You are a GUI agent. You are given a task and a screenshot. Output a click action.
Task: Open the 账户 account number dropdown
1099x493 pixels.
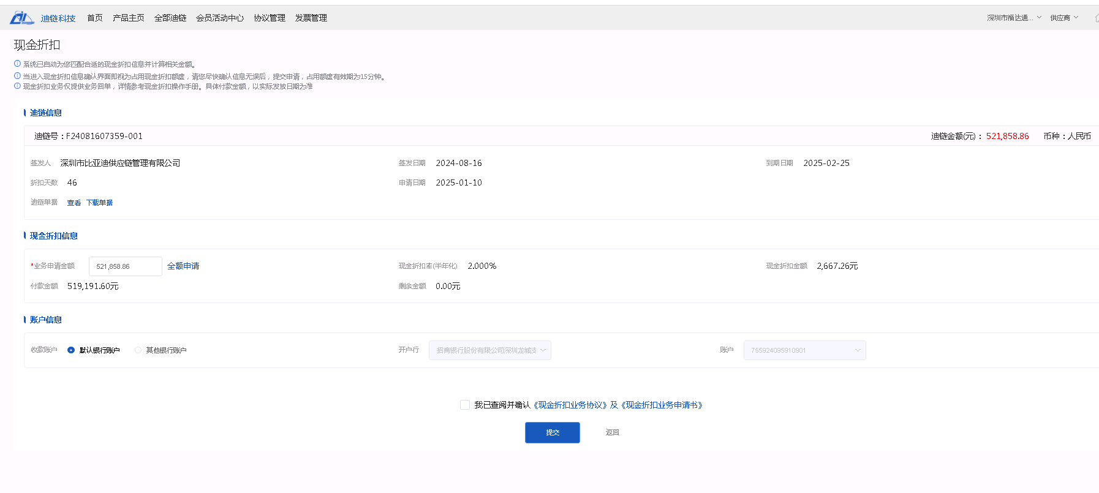(804, 350)
